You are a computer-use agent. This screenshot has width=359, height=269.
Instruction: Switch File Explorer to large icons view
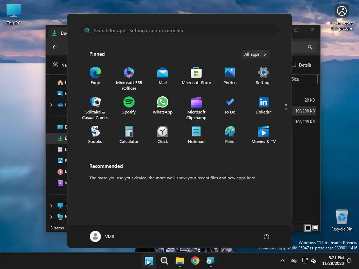coord(315,228)
